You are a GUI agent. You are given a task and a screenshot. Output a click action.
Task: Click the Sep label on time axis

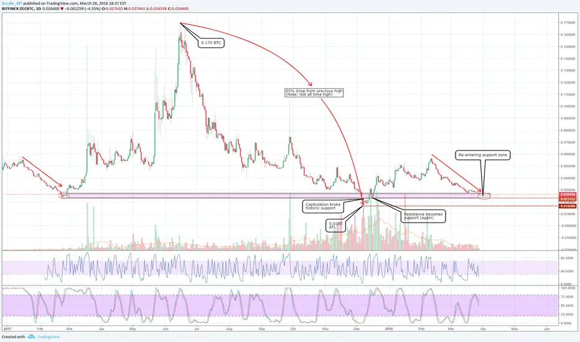[x=262, y=328]
